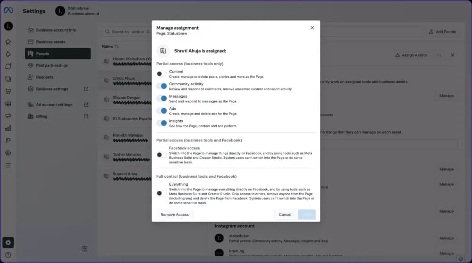Open the three-dot more options menu
Viewport: 472px width, 263px height.
(x=439, y=55)
